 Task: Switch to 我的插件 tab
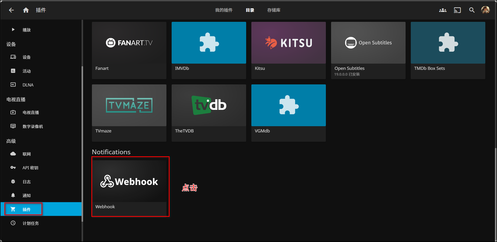(x=224, y=10)
